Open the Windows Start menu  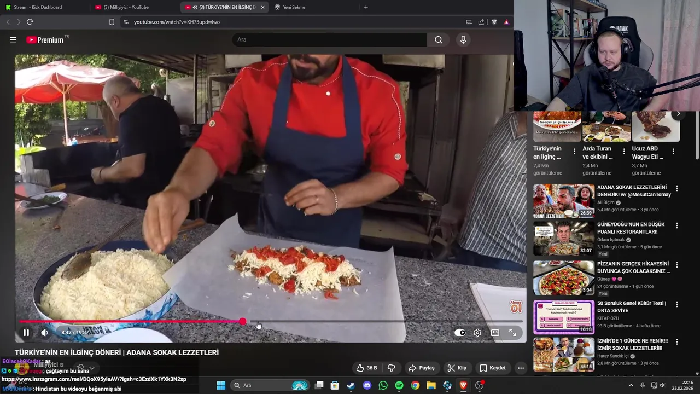click(x=221, y=385)
